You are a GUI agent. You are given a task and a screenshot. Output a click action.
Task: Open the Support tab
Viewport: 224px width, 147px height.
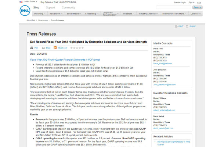point(50,8)
